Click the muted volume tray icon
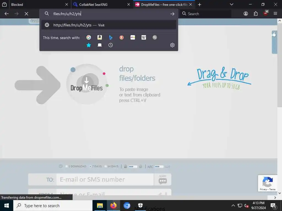 coord(246,206)
